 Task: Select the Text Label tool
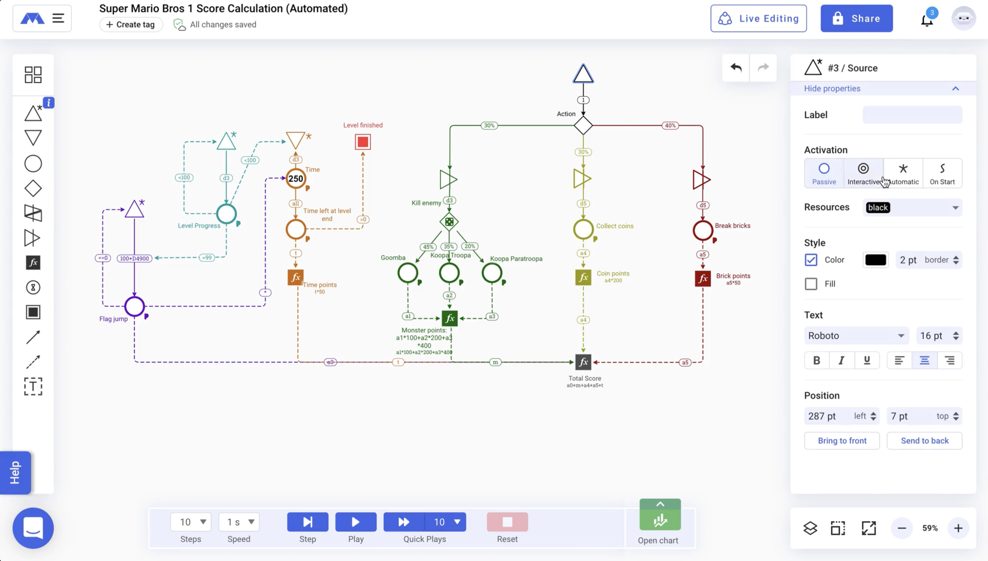click(33, 387)
